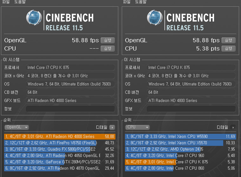The width and height of the screenshot is (241, 177).
Task: Select ranking row Intel Xeon CPU W5590
Action: pyautogui.click(x=181, y=137)
